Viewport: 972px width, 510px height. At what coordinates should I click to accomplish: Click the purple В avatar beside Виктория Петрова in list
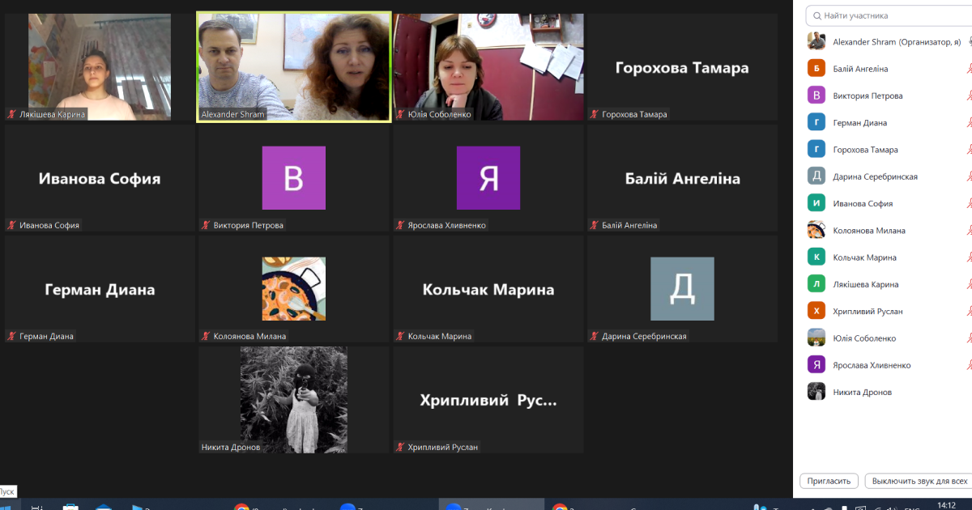point(816,96)
